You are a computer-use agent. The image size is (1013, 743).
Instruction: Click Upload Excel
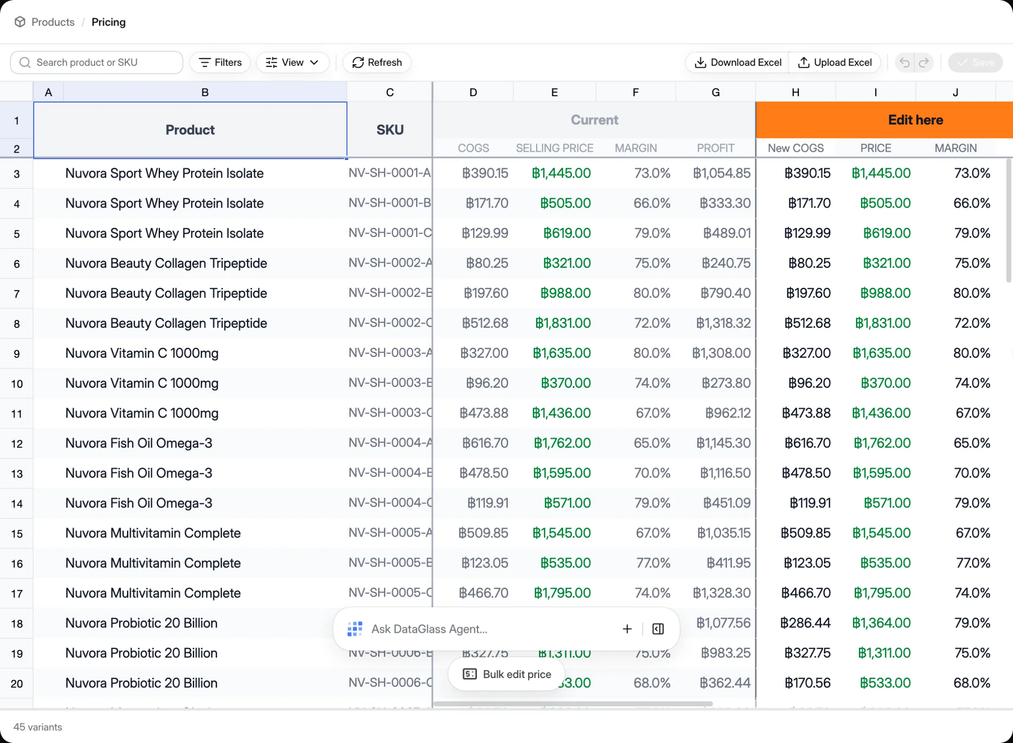835,62
